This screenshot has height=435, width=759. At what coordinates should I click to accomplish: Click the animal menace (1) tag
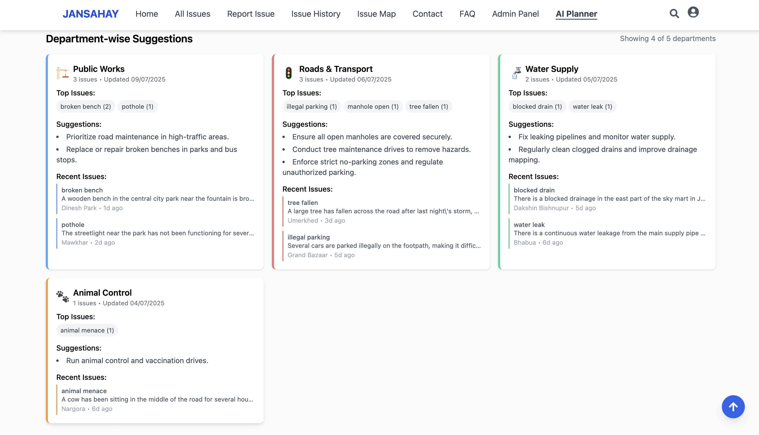(87, 330)
